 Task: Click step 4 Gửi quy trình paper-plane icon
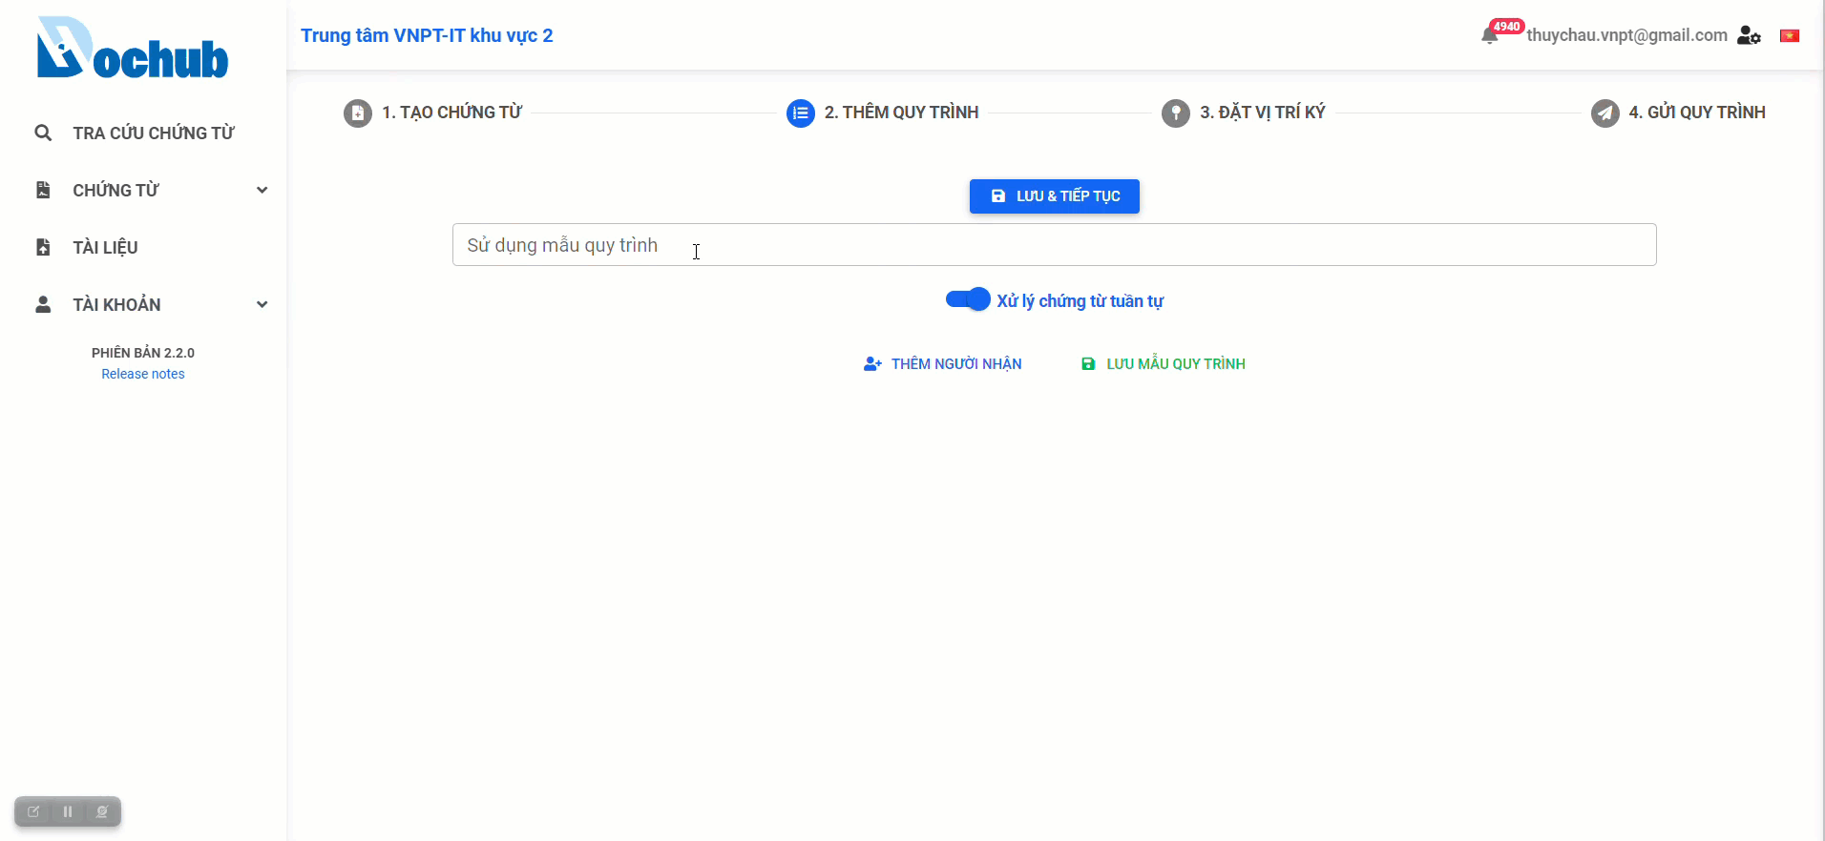(1605, 113)
